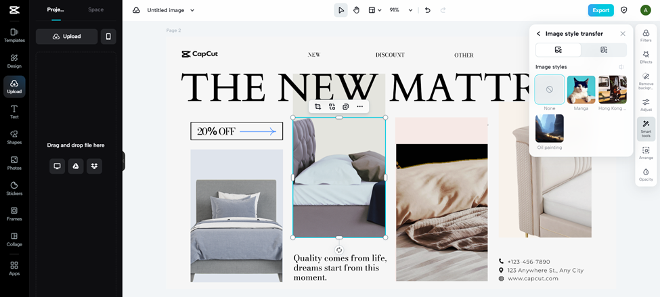The height and width of the screenshot is (297, 660).
Task: Redo the last action
Action: click(443, 10)
